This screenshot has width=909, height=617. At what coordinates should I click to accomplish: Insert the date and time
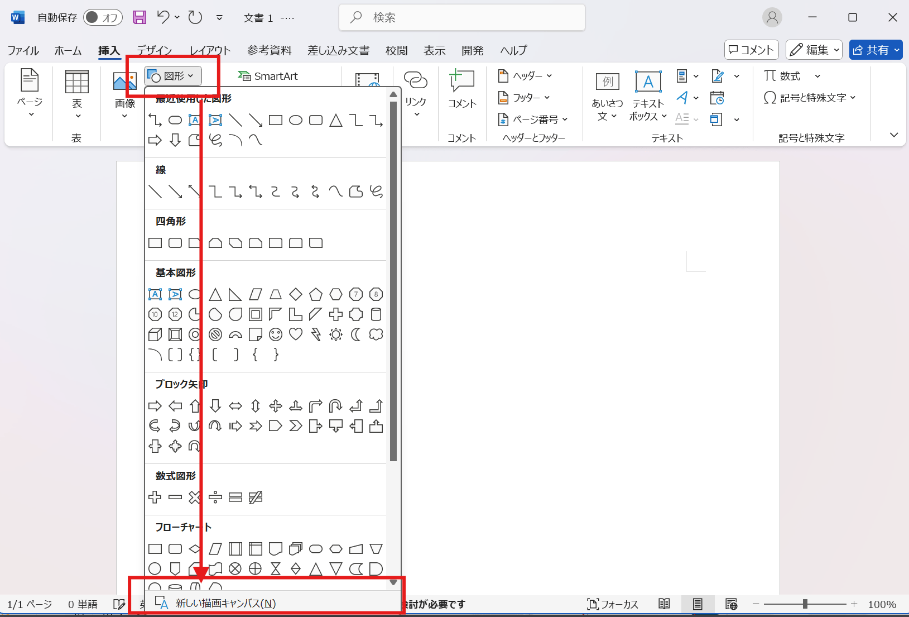tap(718, 98)
